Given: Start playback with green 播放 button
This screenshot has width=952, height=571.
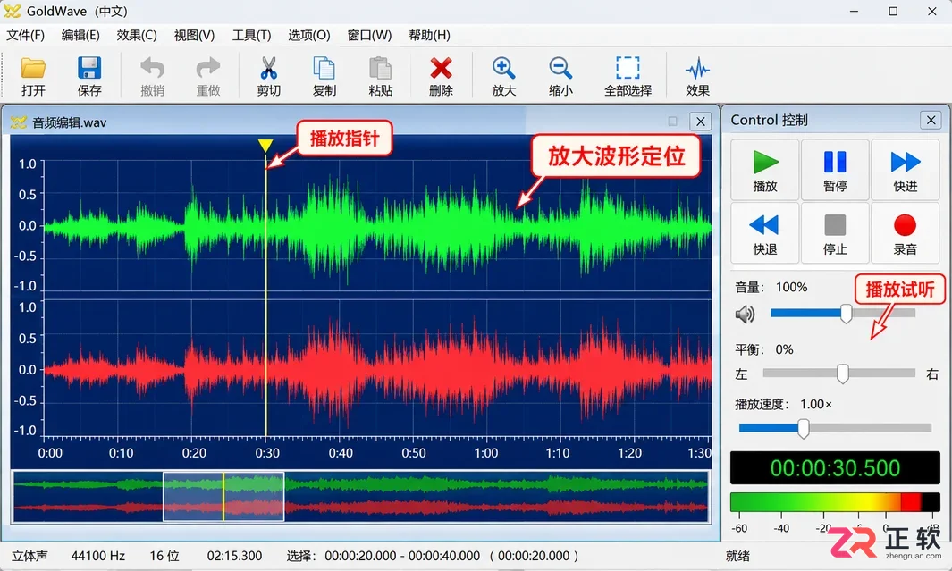Looking at the screenshot, I should pyautogui.click(x=765, y=170).
